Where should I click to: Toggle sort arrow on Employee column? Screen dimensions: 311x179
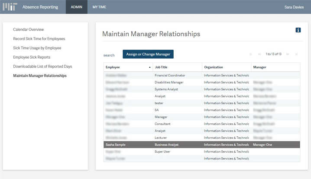[150, 67]
